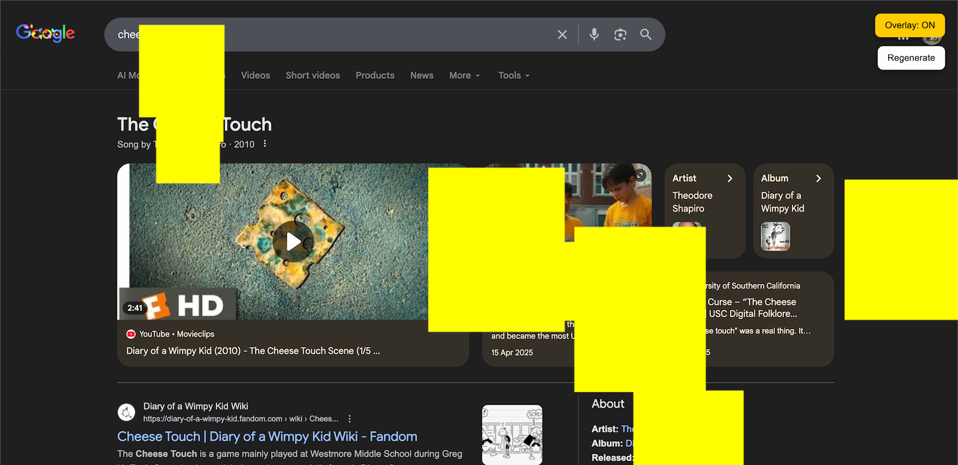Open the Cheese Touch Fandom wiki link
Image resolution: width=958 pixels, height=465 pixels.
pos(267,436)
